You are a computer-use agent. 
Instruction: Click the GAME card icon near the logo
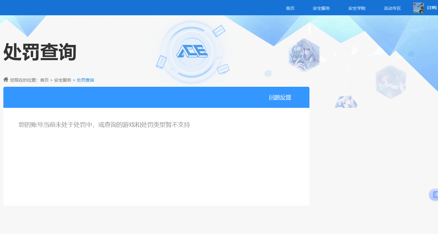[x=219, y=31]
